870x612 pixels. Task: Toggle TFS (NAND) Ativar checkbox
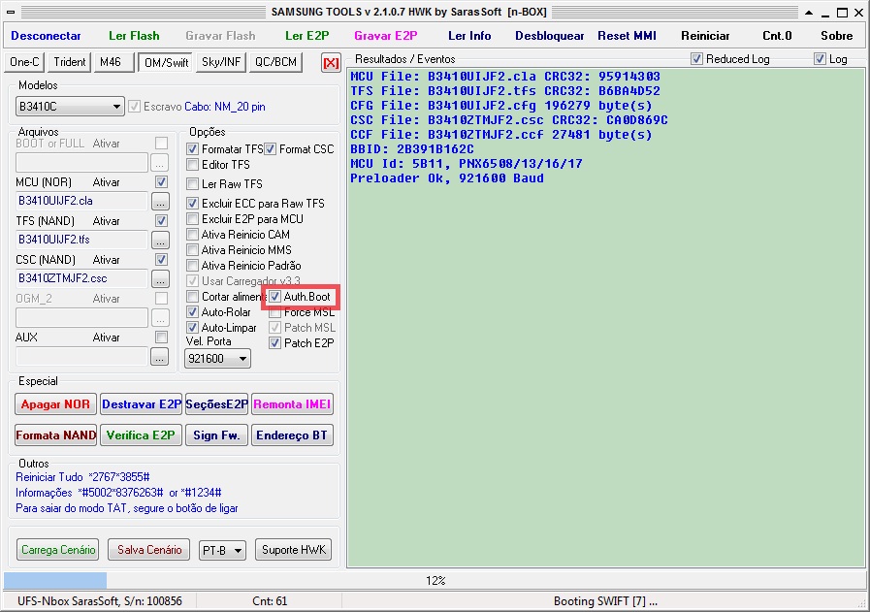coord(161,220)
